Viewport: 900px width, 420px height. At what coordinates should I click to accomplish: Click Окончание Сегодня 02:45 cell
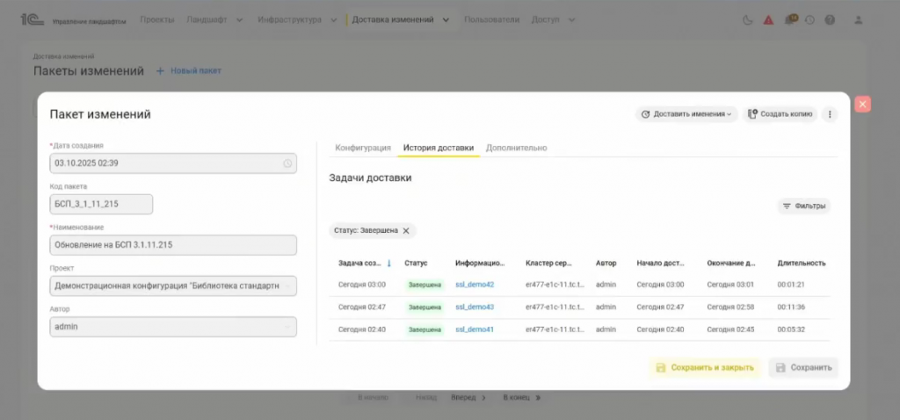click(730, 329)
